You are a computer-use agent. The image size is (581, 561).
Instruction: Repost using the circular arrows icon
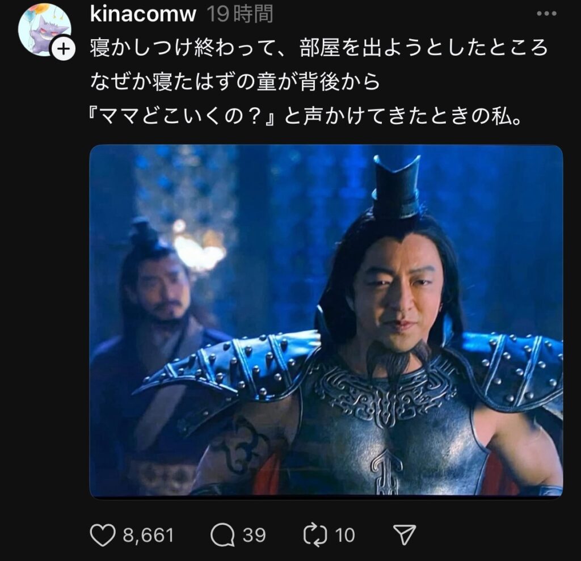(315, 535)
